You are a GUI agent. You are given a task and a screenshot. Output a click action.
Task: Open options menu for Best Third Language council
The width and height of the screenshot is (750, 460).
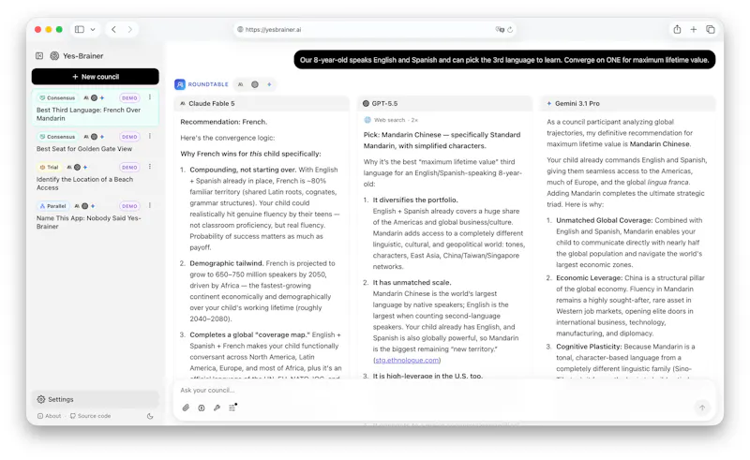[150, 97]
